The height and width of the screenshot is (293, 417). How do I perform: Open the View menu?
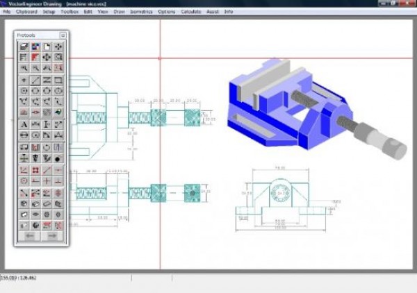coord(103,12)
